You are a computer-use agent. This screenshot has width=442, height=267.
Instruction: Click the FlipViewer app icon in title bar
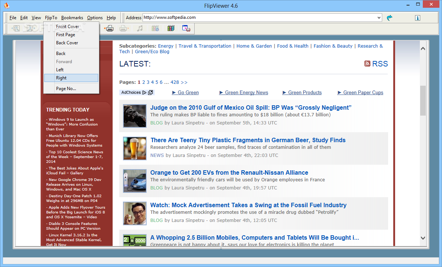pyautogui.click(x=6, y=5)
